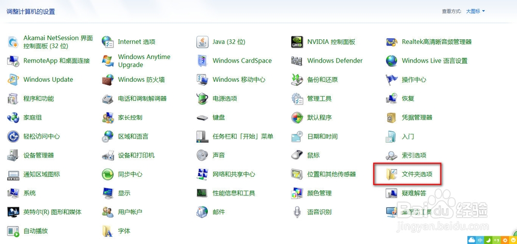Click the 疑难解答 link
517x244 pixels.
click(414, 193)
